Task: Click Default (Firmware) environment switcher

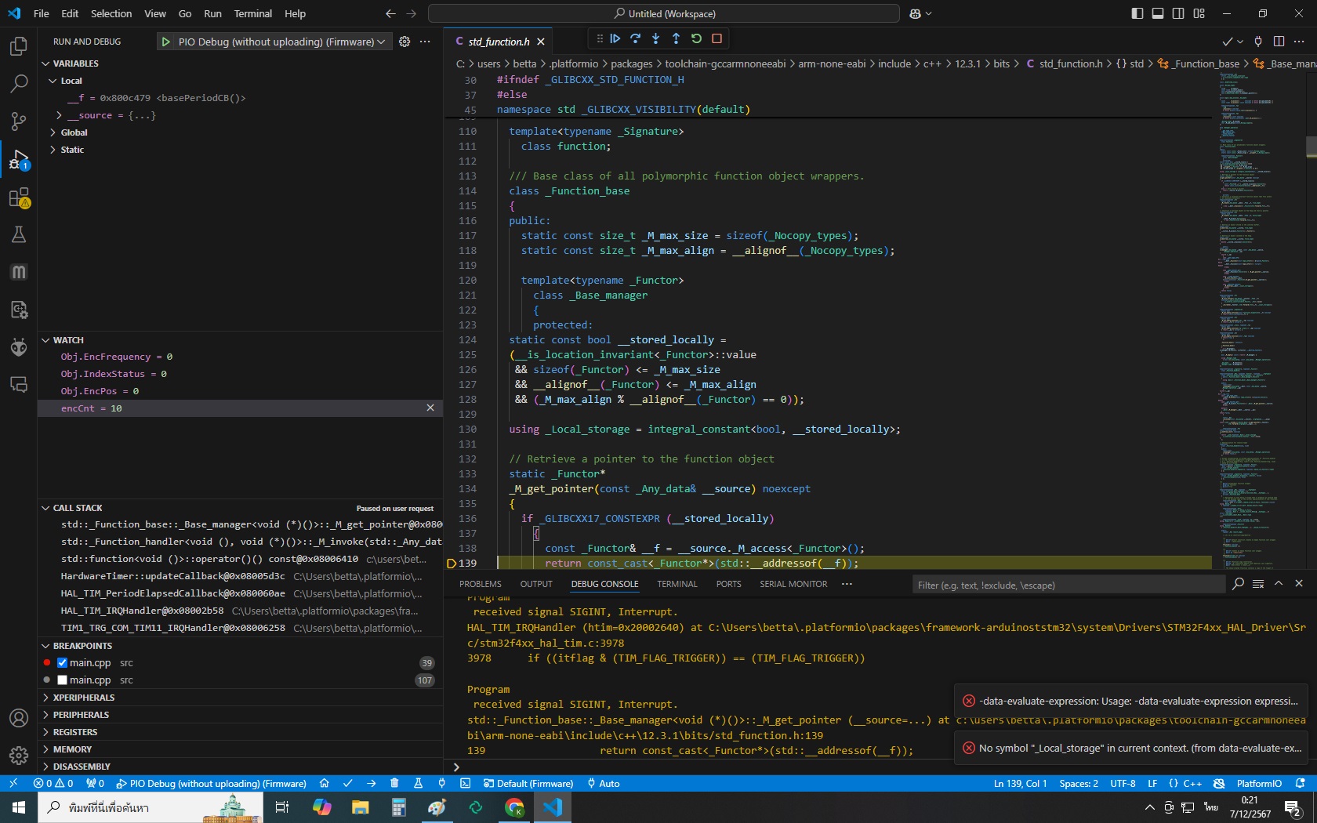Action: [529, 783]
